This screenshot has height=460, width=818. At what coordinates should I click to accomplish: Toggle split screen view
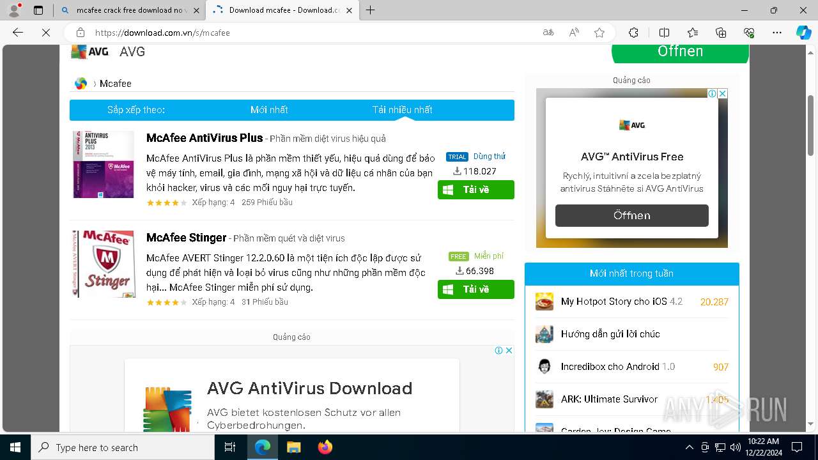tap(664, 33)
